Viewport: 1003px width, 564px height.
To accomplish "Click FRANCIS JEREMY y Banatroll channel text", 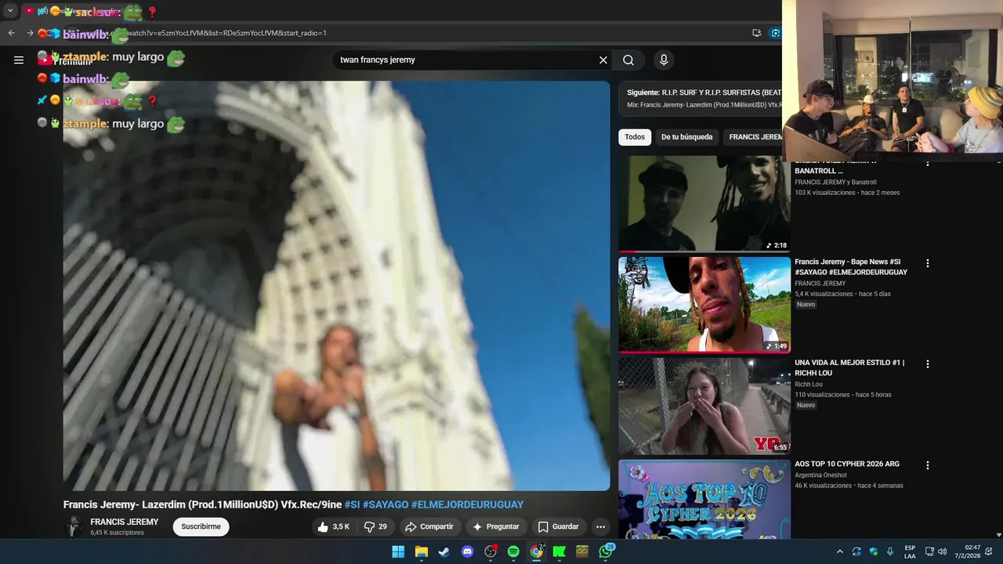I will point(835,183).
